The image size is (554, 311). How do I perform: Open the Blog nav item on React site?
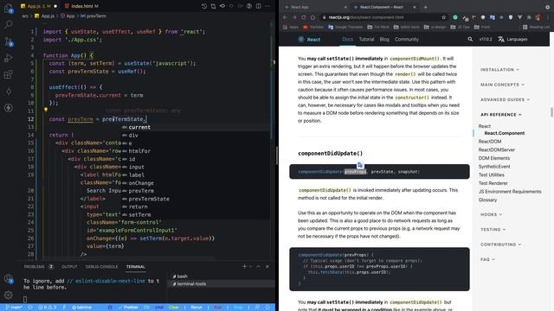point(384,39)
